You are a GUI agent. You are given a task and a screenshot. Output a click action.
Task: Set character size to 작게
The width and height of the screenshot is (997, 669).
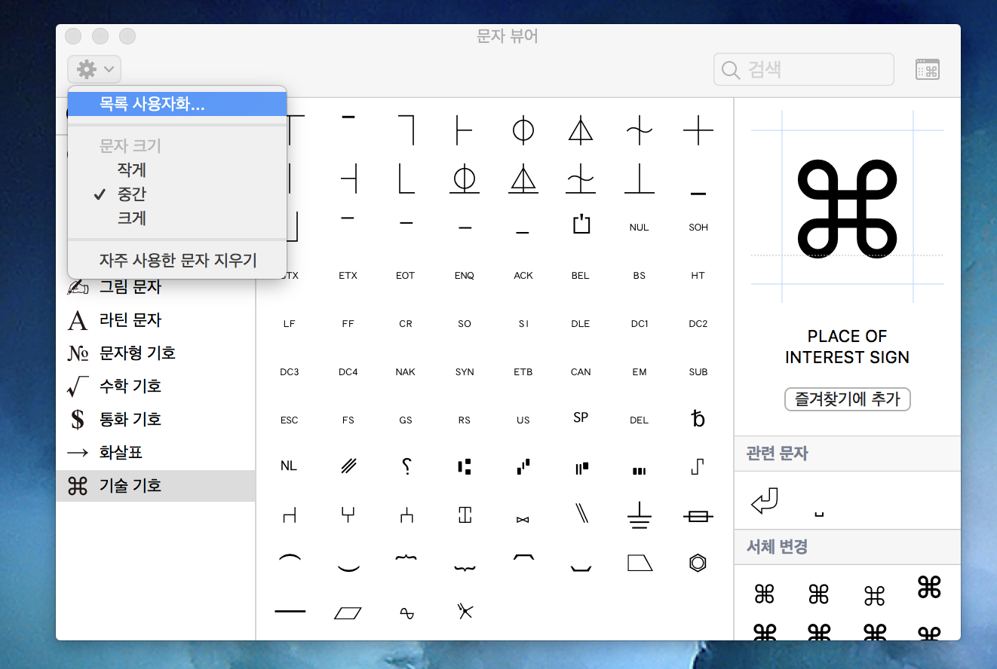coord(132,170)
